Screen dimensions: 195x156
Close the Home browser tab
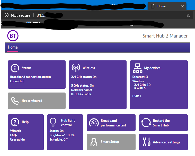[182, 6]
